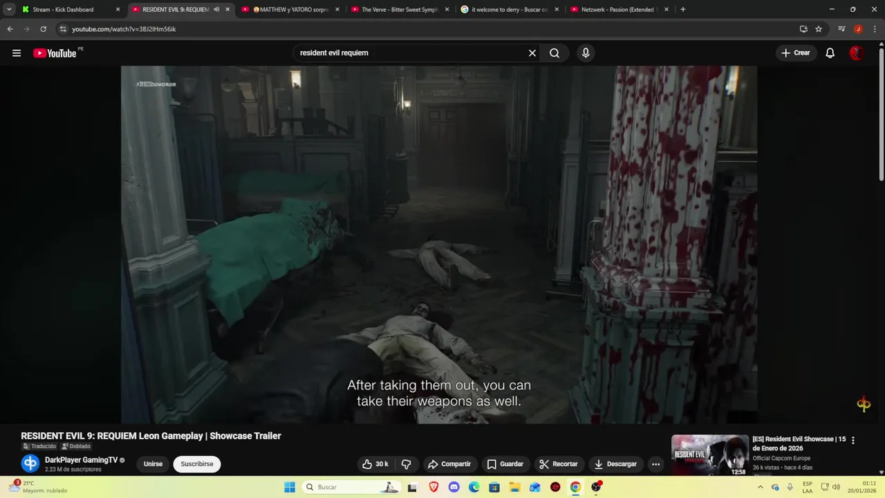Show hidden system tray icons chevron
The width and height of the screenshot is (885, 498).
tap(761, 487)
